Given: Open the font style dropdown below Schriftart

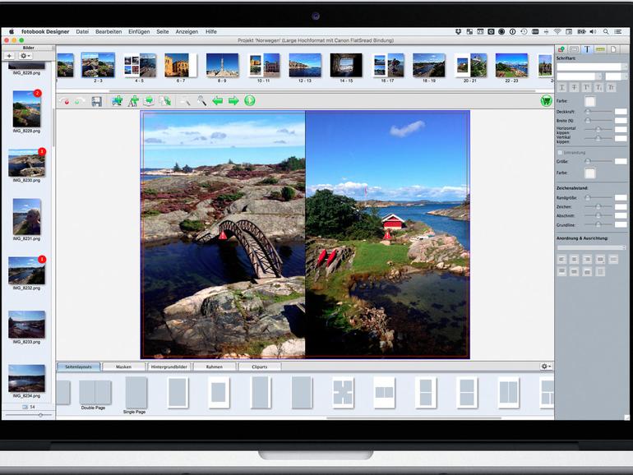Looking at the screenshot, I should click(x=580, y=76).
